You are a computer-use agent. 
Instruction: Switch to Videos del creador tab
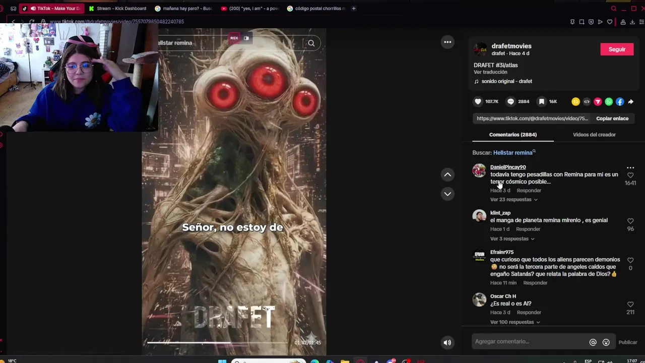594,135
